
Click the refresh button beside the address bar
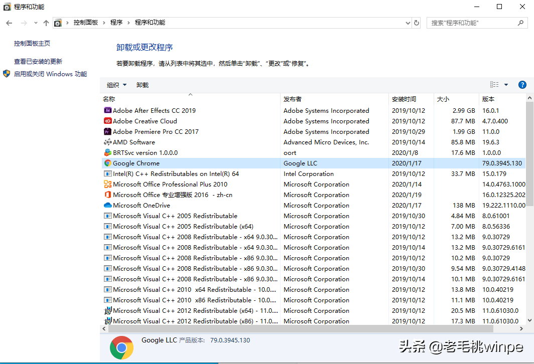(417, 23)
